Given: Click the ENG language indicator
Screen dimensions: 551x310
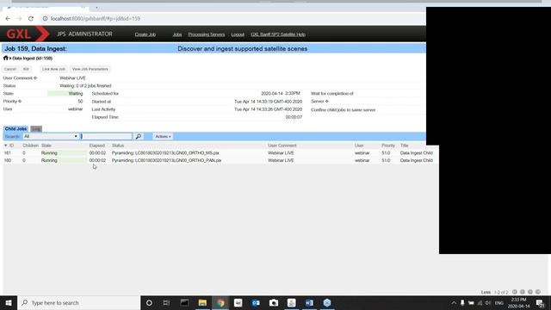Looking at the screenshot, I should pyautogui.click(x=499, y=303).
